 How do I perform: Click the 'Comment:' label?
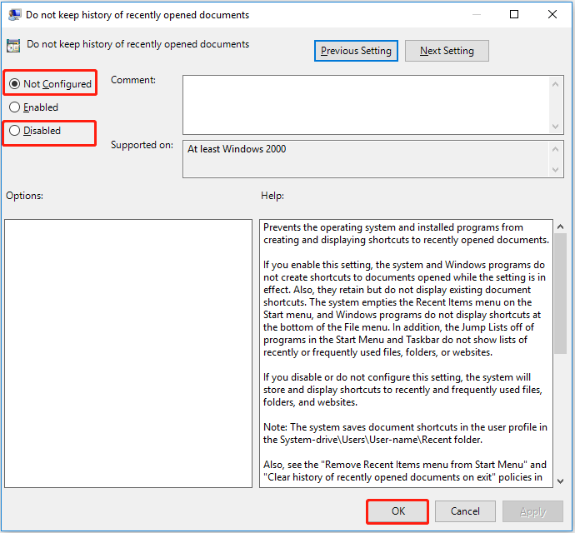pyautogui.click(x=133, y=80)
